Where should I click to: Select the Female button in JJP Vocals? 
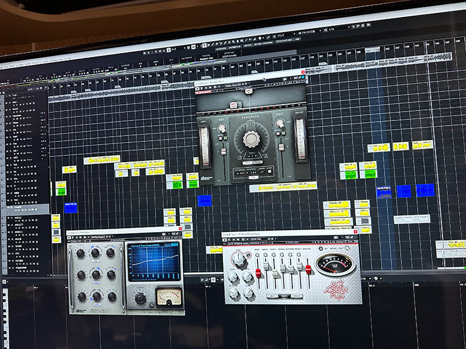(296, 296)
